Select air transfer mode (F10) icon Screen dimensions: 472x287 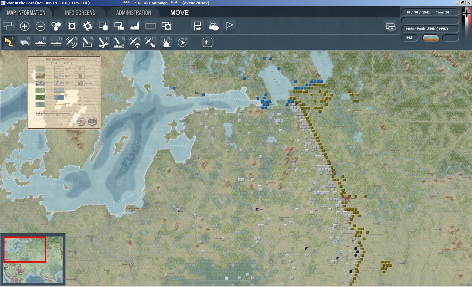click(x=150, y=42)
